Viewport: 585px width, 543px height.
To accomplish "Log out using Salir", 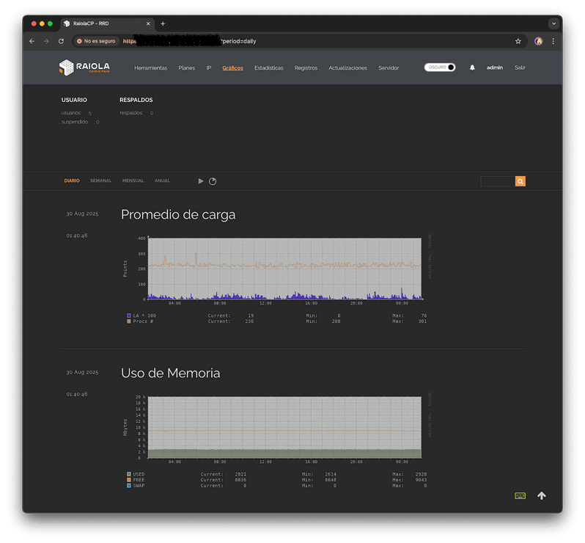I will tap(520, 68).
